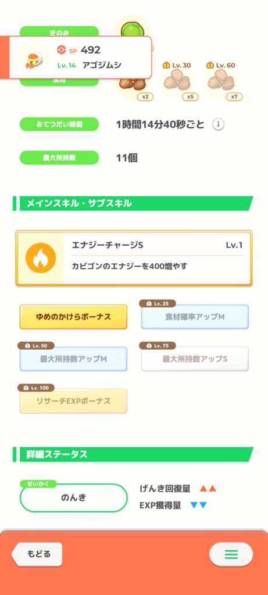Tap the おてつだい時間 label

(59, 124)
